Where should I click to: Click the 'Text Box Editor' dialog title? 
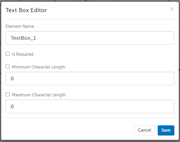(26, 10)
